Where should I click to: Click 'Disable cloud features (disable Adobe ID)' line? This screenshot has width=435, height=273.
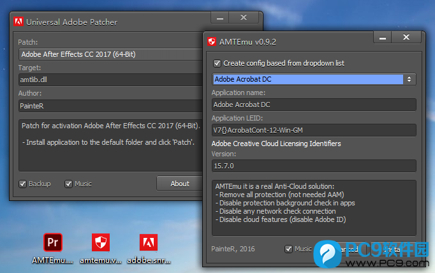pos(281,219)
